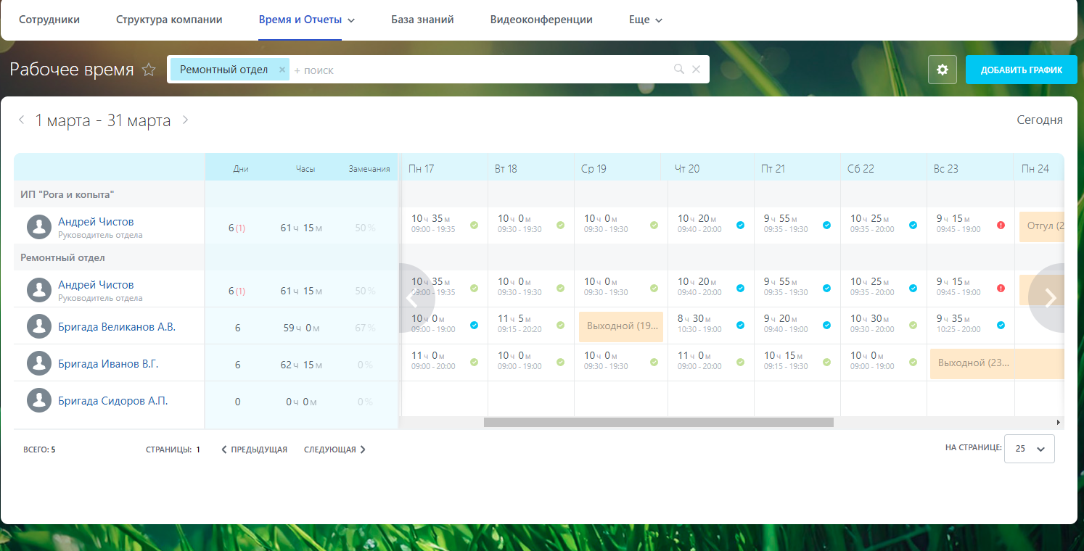1084x551 pixels.
Task: Click red warning icon, Чистов Вс 23, Ремонтный отдел
Action: (x=1001, y=288)
